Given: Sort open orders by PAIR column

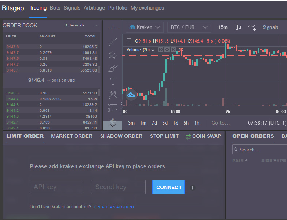Looking at the screenshot, I should [x=240, y=161].
